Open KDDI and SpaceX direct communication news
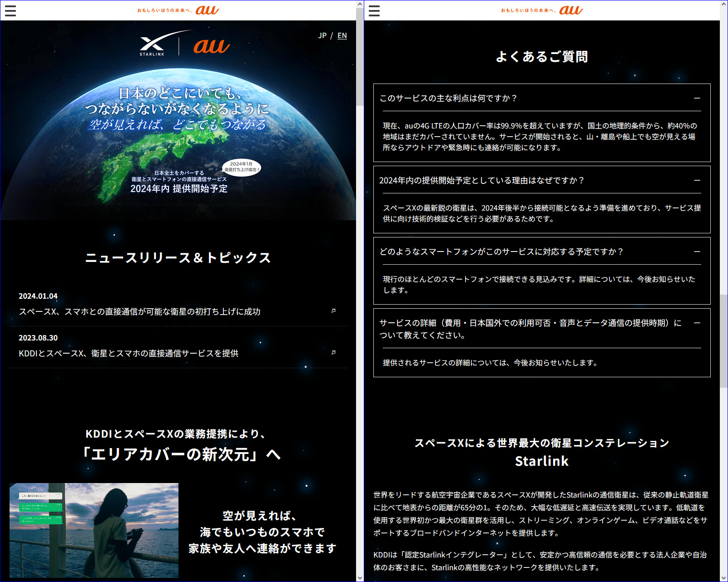The width and height of the screenshot is (728, 582). 129,353
